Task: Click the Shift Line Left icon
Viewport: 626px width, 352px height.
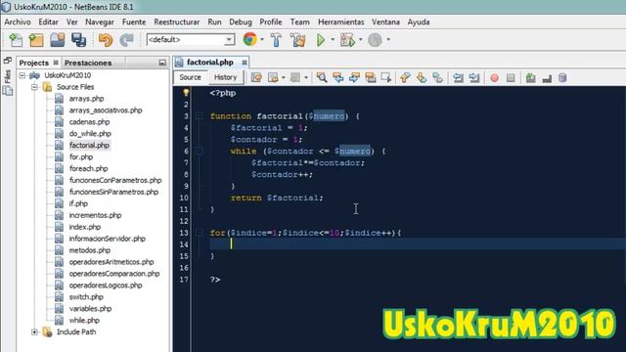Action: pyautogui.click(x=458, y=77)
